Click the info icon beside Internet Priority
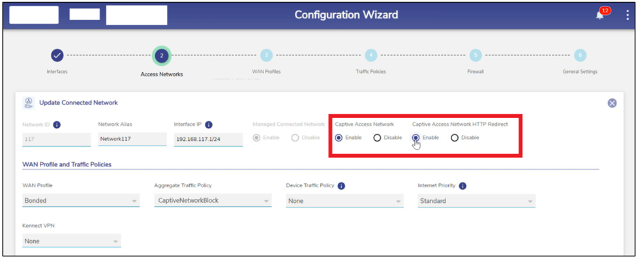 [x=462, y=186]
